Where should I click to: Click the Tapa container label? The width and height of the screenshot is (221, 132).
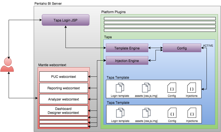coord(108,37)
